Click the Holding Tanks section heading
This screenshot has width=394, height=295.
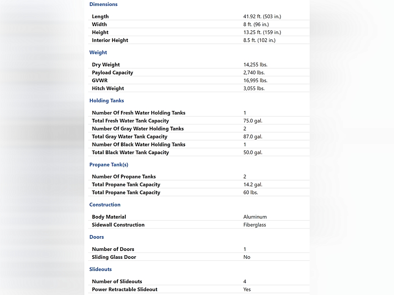coord(106,101)
